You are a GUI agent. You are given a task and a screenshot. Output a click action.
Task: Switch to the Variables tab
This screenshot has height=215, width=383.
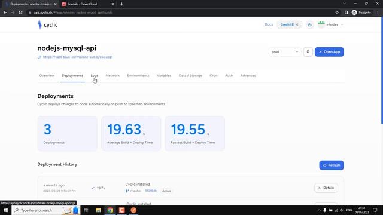[x=164, y=76]
